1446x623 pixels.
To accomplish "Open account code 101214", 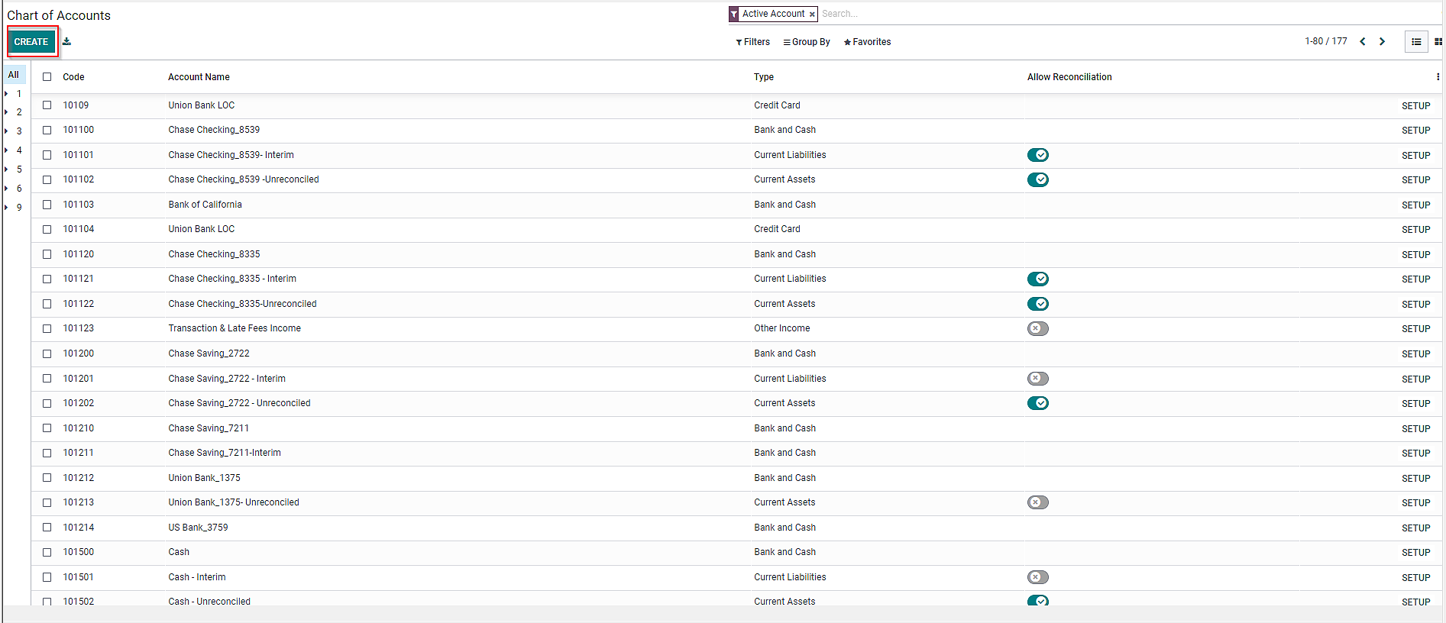I will click(x=79, y=528).
